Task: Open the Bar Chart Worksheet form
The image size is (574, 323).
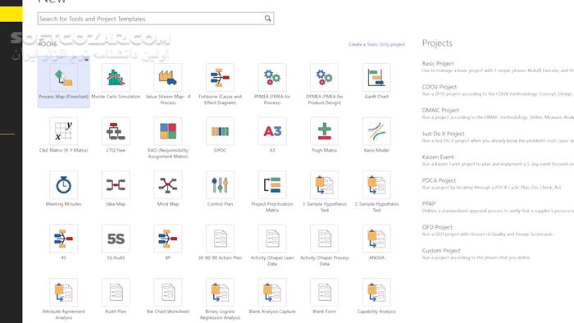Action: (168, 293)
